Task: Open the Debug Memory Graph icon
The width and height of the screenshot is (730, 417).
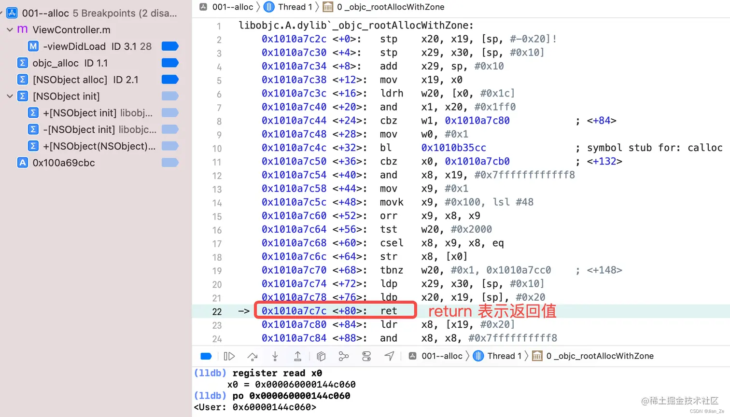Action: pyautogui.click(x=344, y=356)
